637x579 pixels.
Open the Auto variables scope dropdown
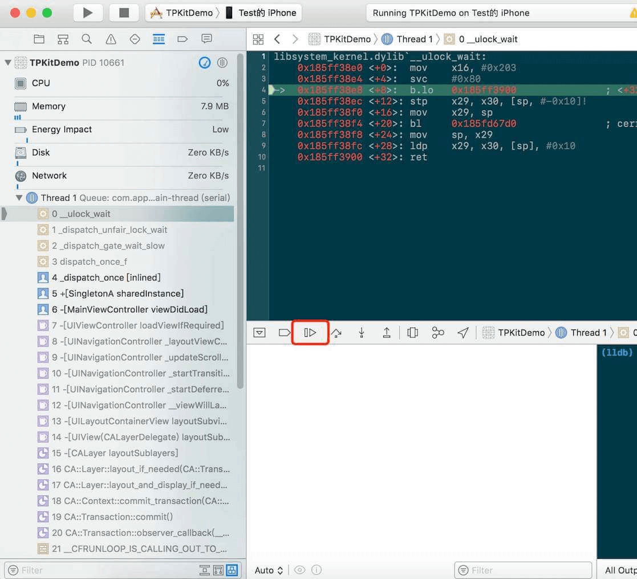269,570
